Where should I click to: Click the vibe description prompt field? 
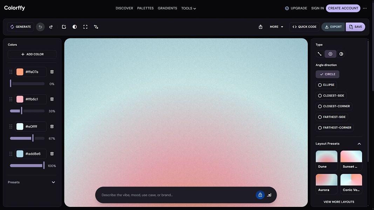177,195
